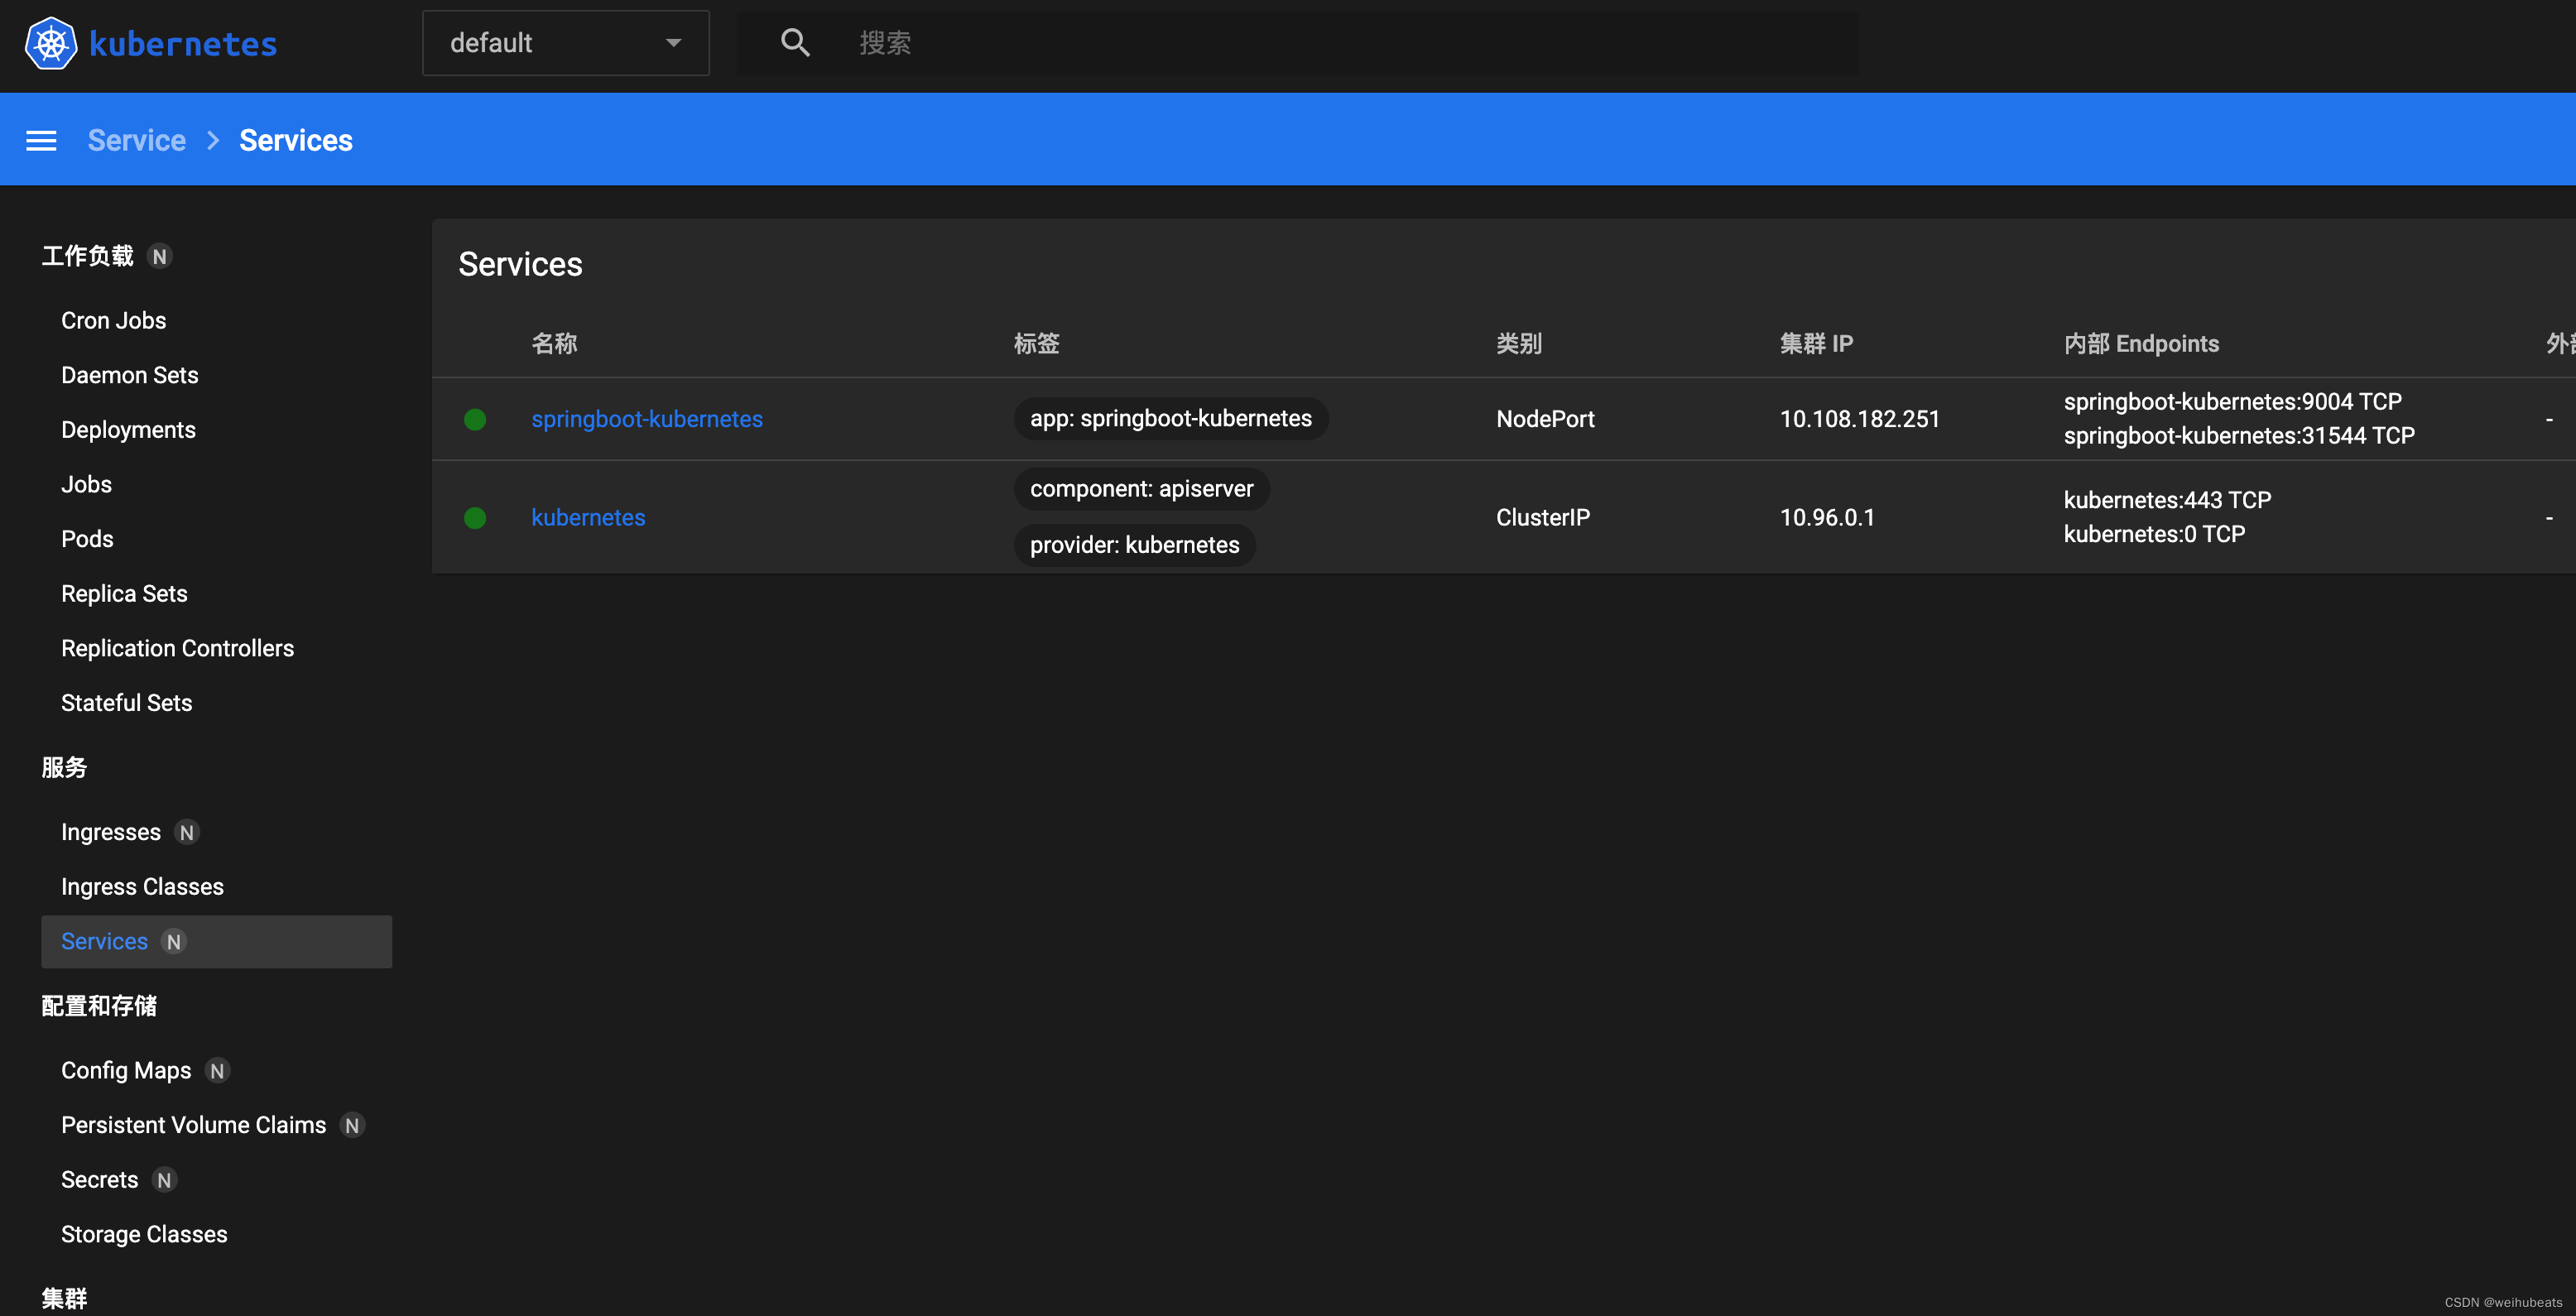The image size is (2576, 1316).
Task: Click the 标签 column header
Action: pyautogui.click(x=1036, y=343)
